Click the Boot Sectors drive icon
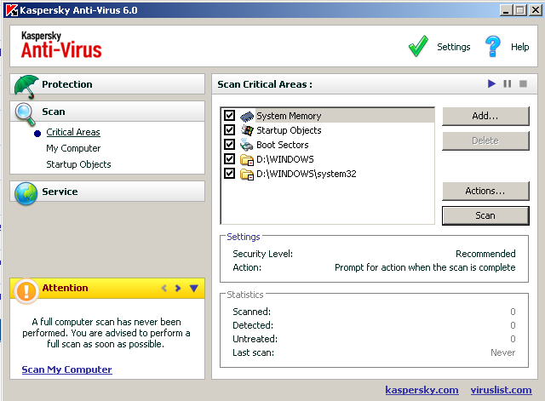Viewport: 545px width, 401px height. click(247, 145)
